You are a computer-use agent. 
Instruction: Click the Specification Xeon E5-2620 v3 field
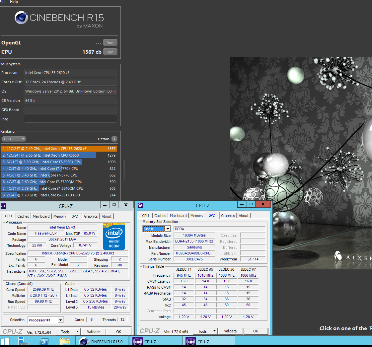tap(78, 253)
